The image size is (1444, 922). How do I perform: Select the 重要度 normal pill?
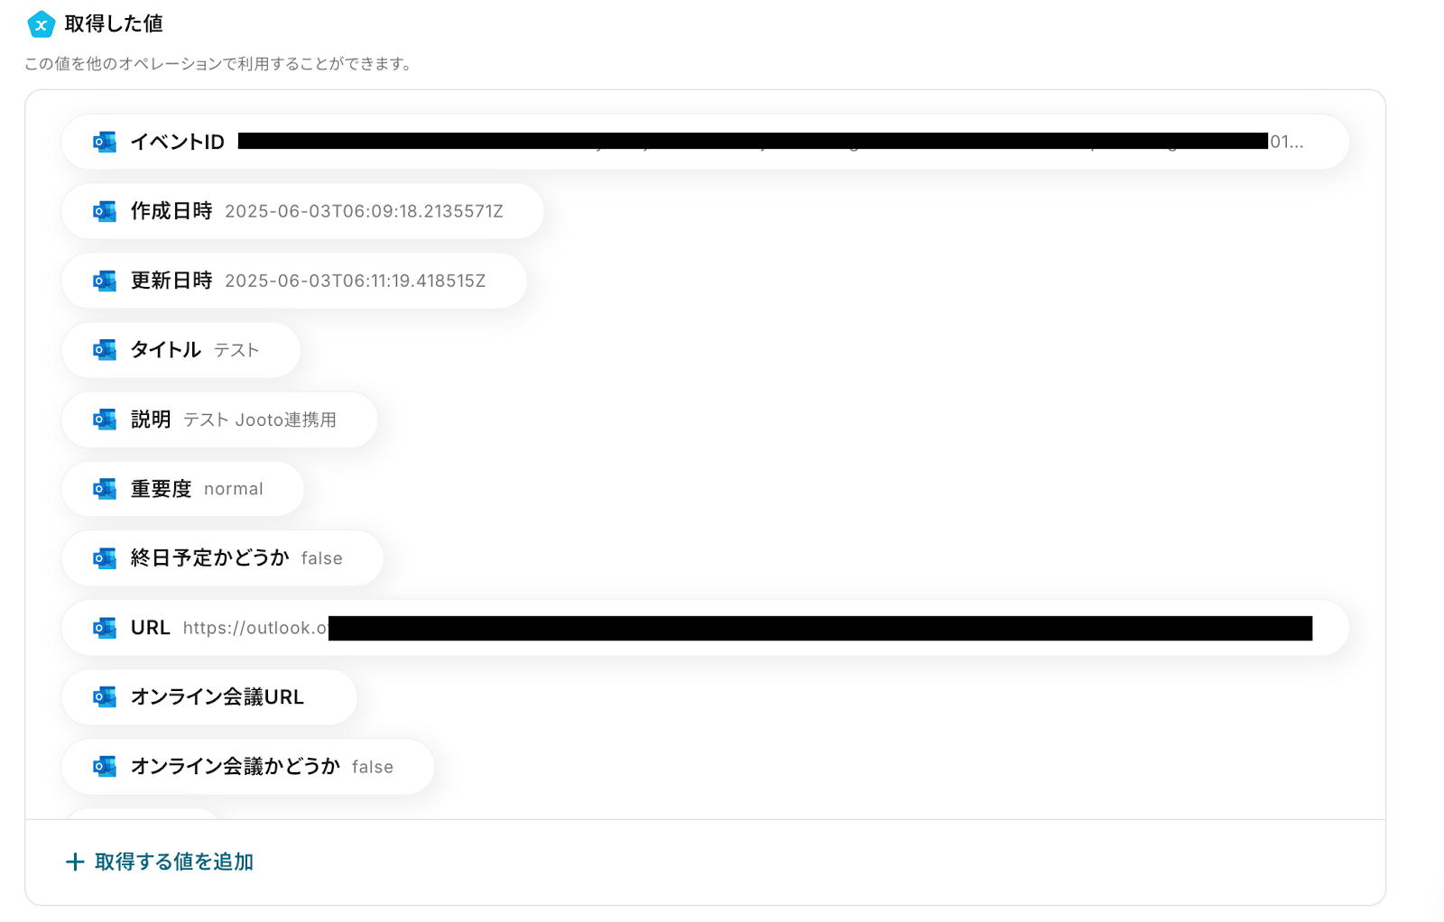[182, 490]
